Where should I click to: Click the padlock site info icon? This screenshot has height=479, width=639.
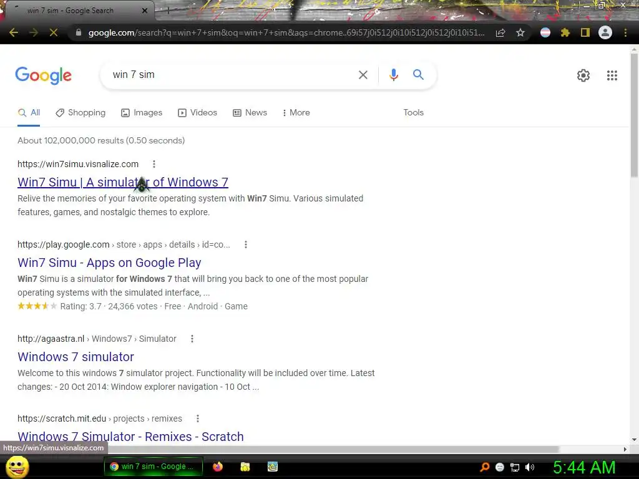(79, 32)
